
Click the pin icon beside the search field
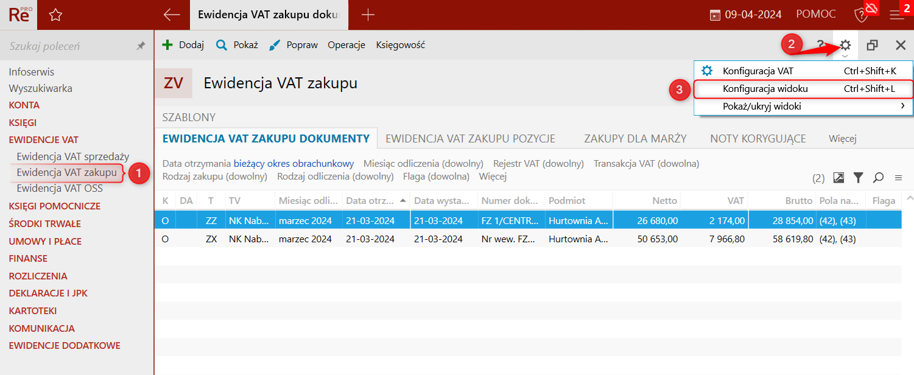coord(141,46)
